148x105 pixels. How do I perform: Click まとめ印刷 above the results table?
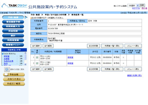pos(93,46)
